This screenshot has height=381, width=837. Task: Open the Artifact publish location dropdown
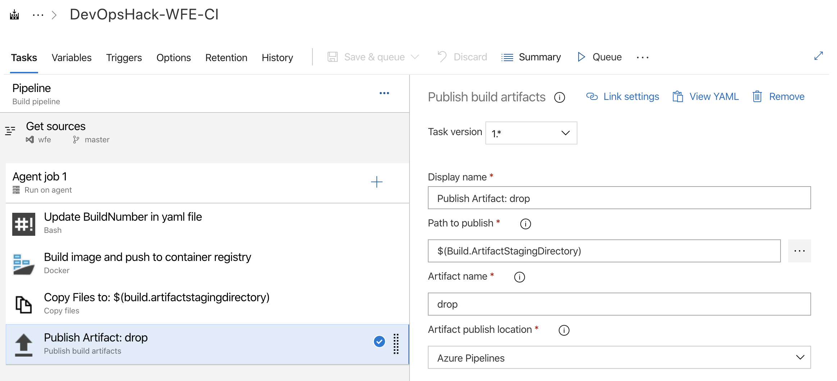(619, 357)
